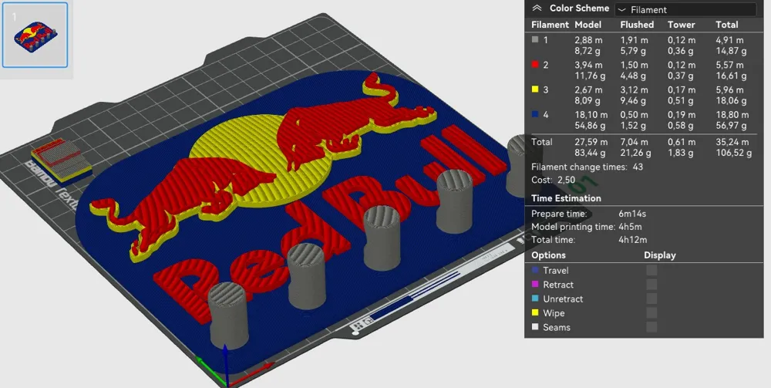771x388 pixels.
Task: Toggle Retract display checkbox
Action: pyautogui.click(x=651, y=284)
